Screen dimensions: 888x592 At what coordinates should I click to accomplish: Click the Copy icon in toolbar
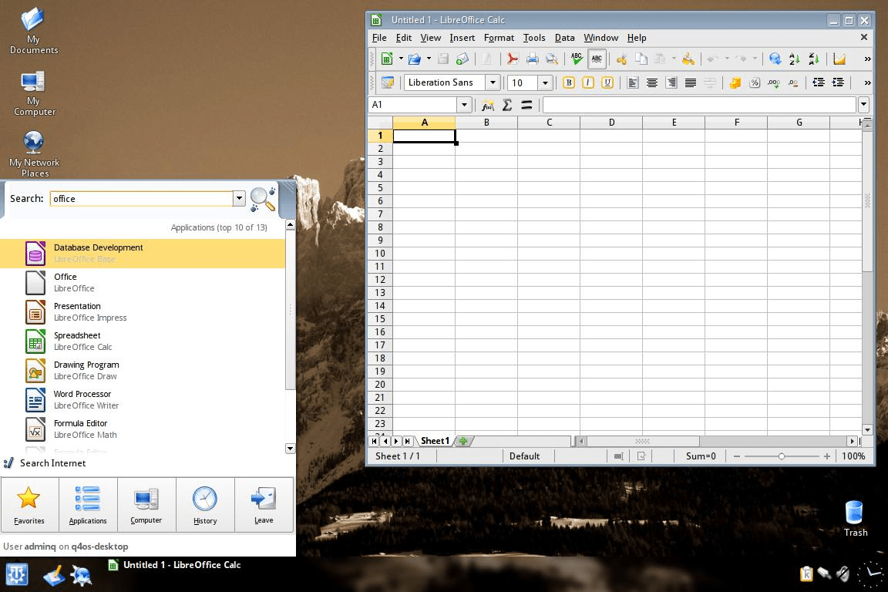641,59
